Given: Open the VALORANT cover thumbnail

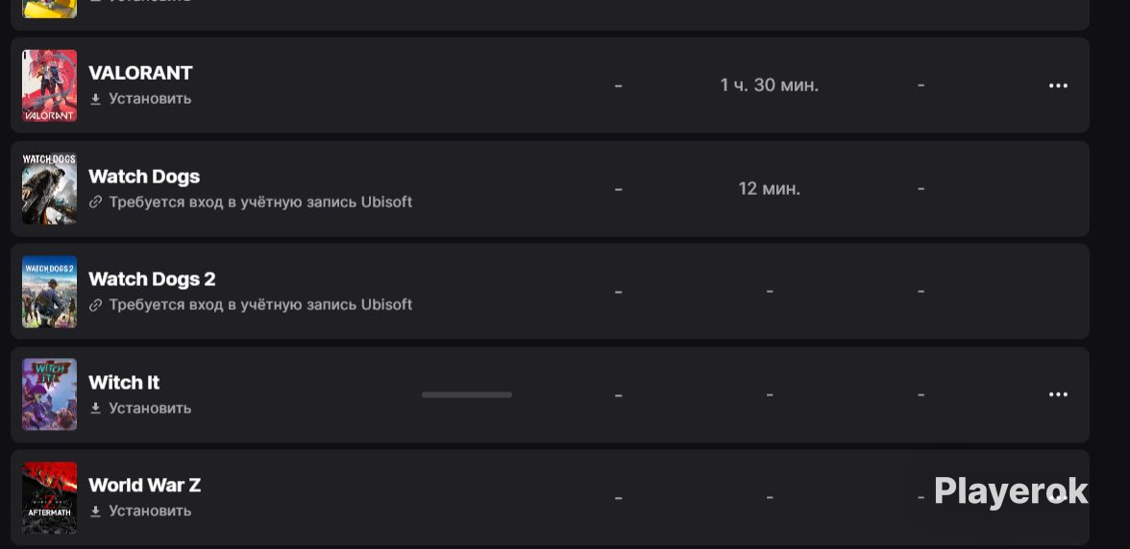Looking at the screenshot, I should [x=49, y=85].
